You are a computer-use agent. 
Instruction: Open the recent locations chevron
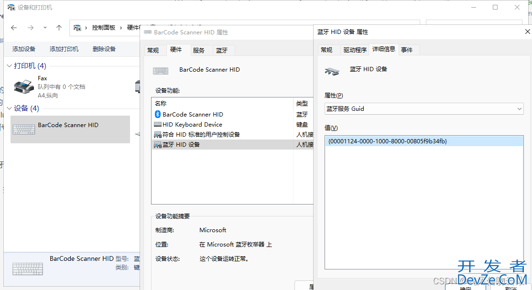(x=45, y=28)
